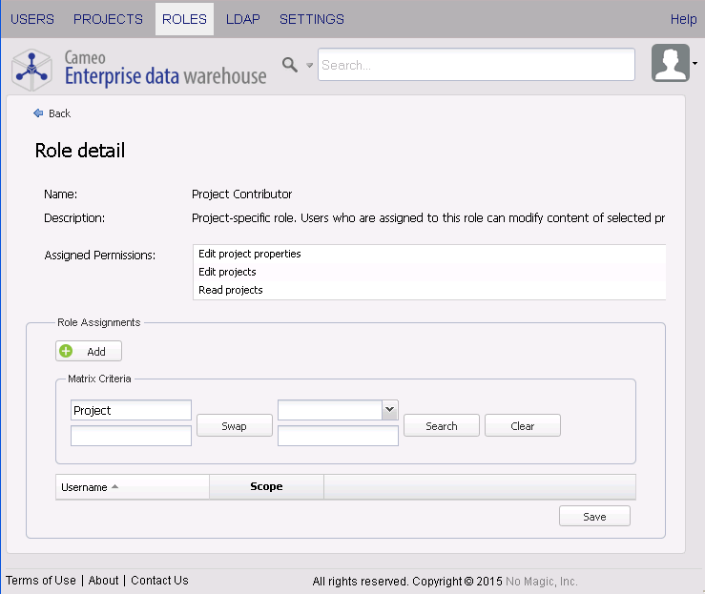Save the role assignments

click(x=594, y=517)
